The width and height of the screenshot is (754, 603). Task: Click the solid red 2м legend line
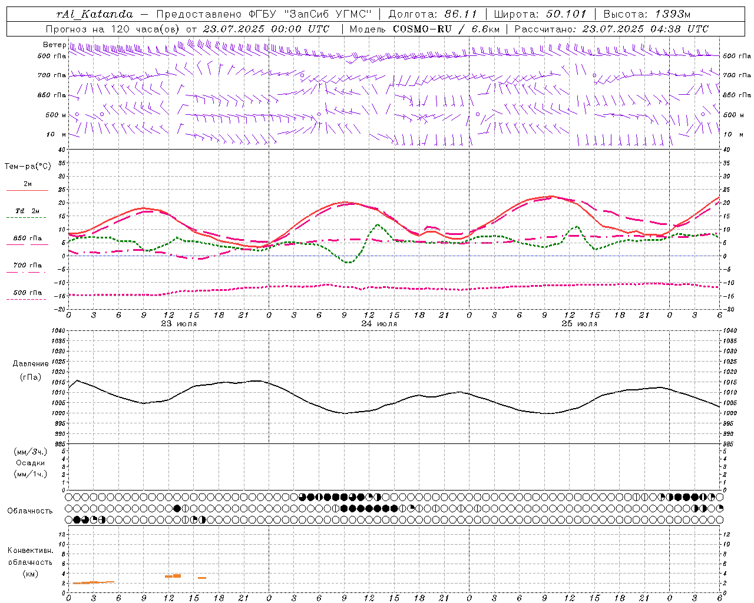[27, 190]
